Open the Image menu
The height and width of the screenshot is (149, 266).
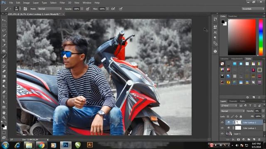[26, 3]
